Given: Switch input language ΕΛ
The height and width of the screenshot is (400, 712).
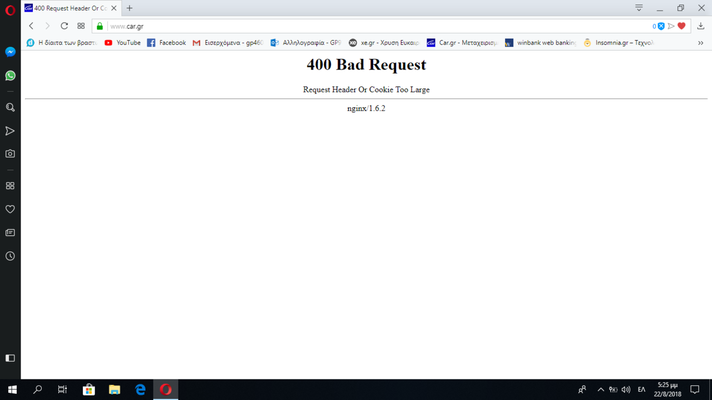Looking at the screenshot, I should (641, 389).
